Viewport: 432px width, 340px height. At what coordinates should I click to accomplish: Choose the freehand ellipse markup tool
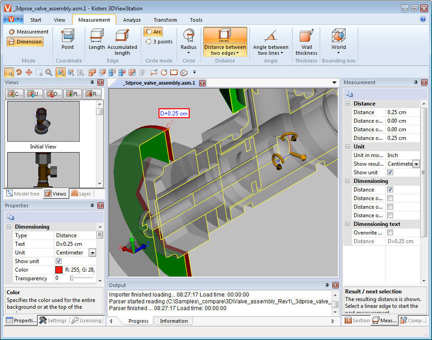tap(184, 72)
